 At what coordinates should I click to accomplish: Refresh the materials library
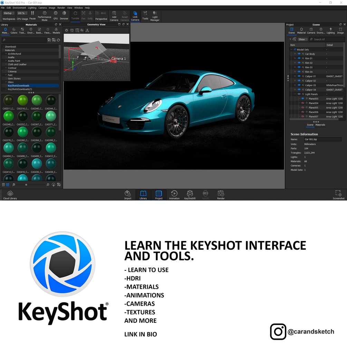point(58,40)
